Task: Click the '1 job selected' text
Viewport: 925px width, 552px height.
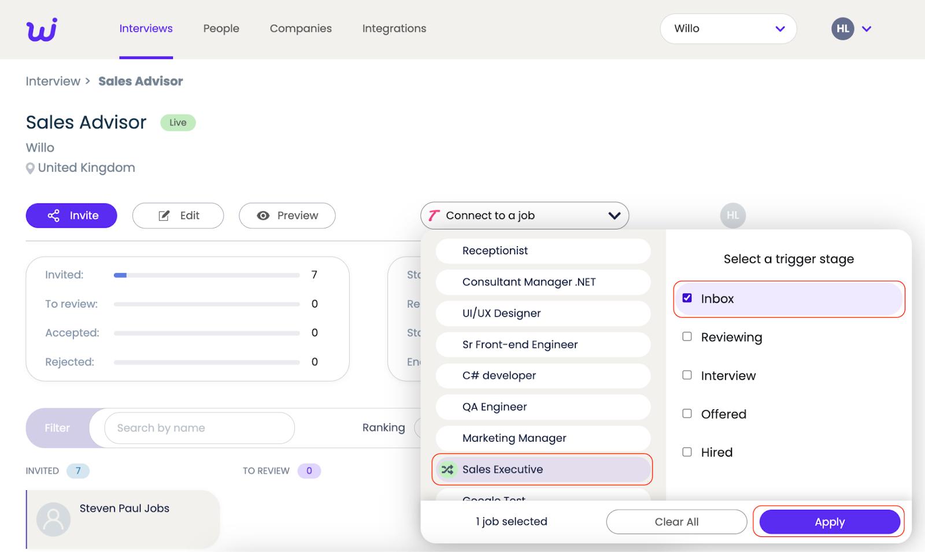Action: [512, 521]
